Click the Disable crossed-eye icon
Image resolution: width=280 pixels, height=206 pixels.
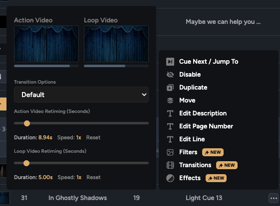[x=170, y=75]
